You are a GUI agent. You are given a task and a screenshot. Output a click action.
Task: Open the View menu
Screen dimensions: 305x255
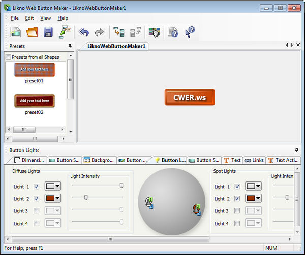(x=46, y=18)
